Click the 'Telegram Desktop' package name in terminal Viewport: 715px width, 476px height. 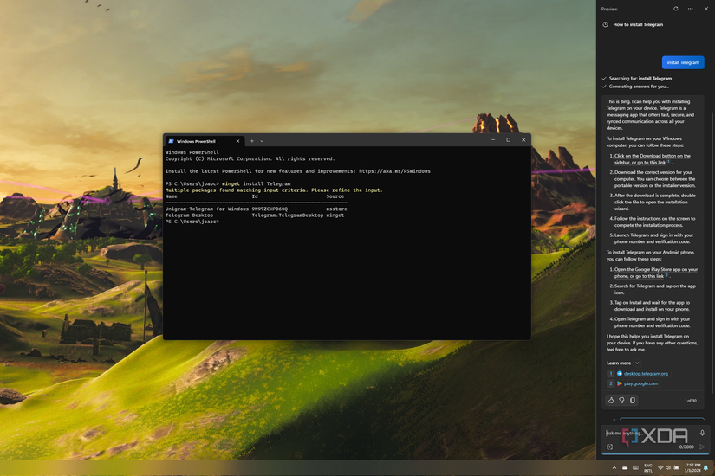[189, 215]
